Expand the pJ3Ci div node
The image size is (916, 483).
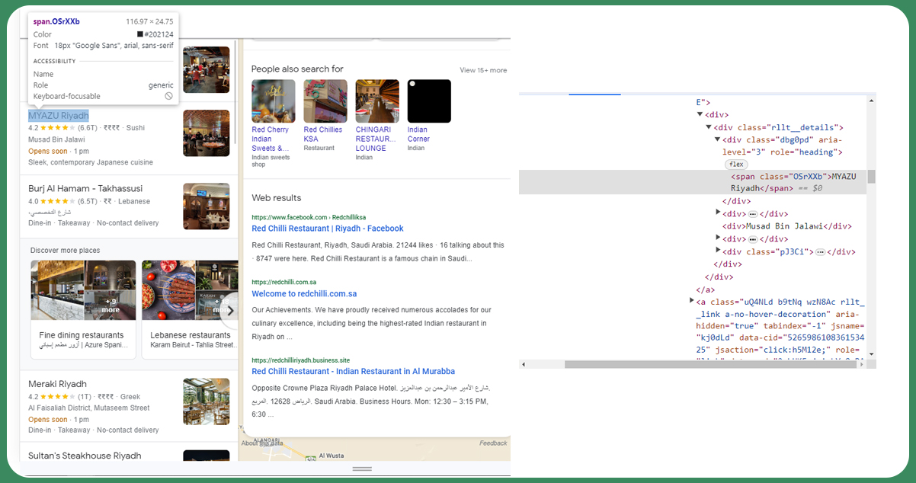[x=718, y=251]
